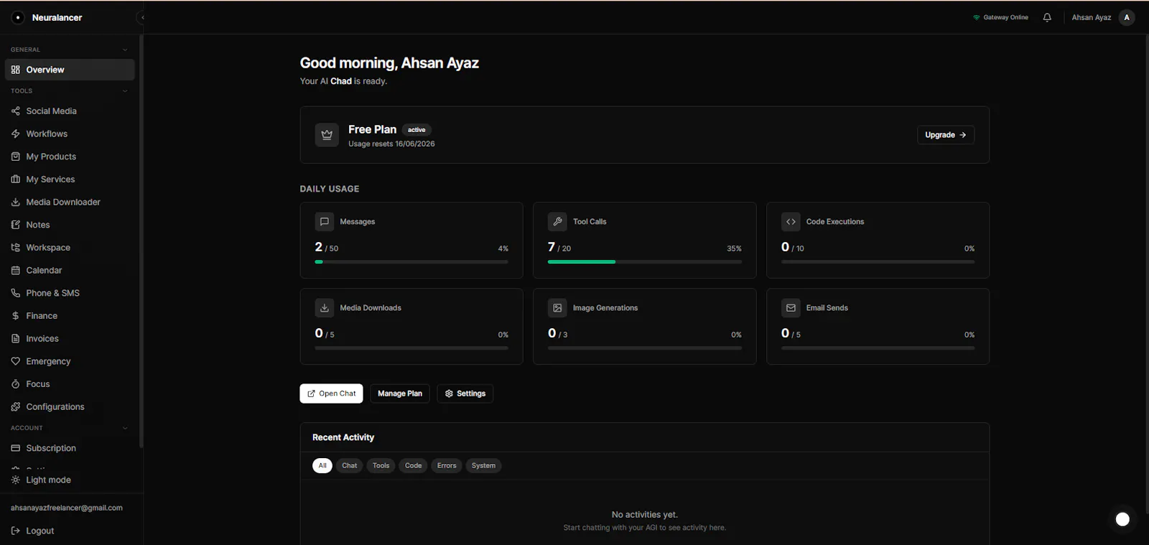1149x545 pixels.
Task: Click the Tool Calls 35% value
Action: click(x=734, y=248)
